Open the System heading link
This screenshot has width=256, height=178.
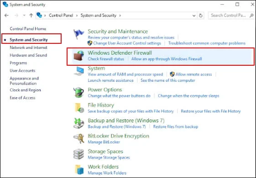tap(96, 68)
